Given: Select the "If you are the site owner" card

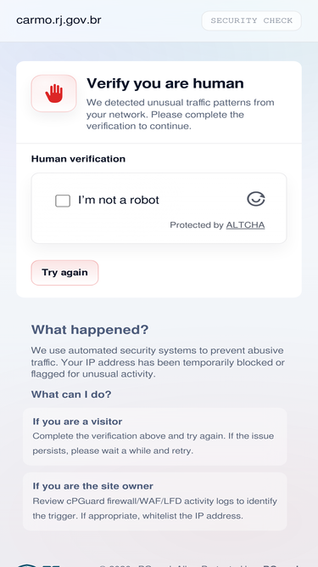Looking at the screenshot, I should click(x=155, y=502).
